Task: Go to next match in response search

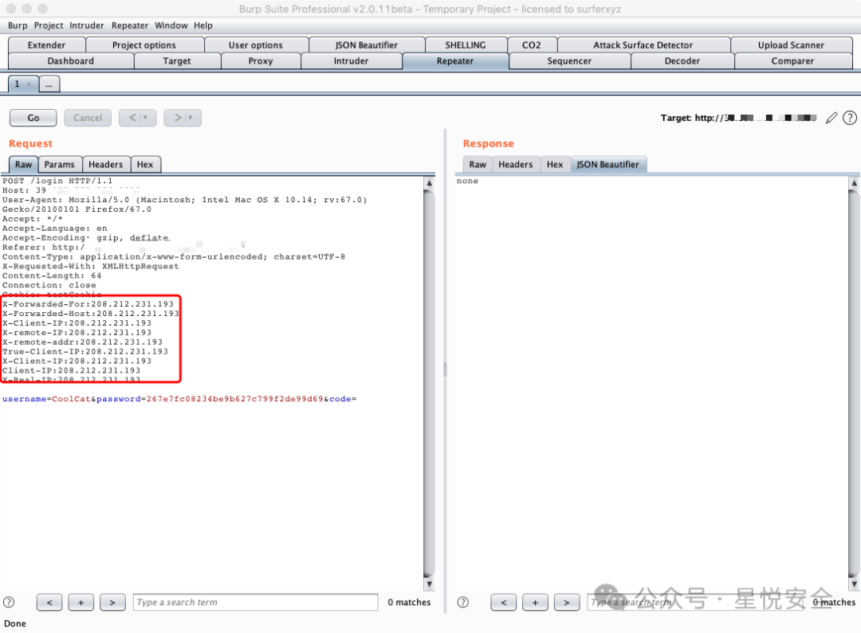Action: coord(567,602)
